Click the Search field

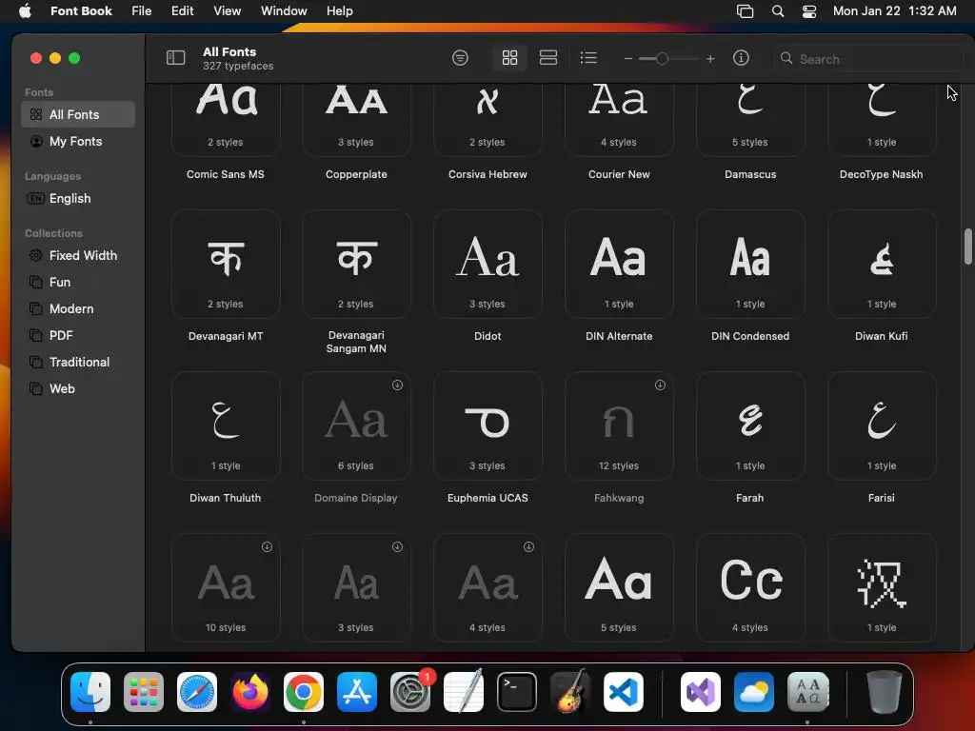pyautogui.click(x=868, y=58)
